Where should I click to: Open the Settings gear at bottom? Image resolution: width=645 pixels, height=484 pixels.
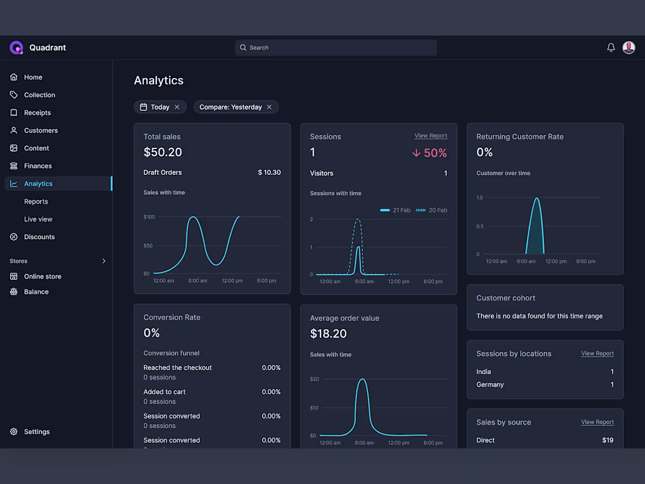coord(13,431)
